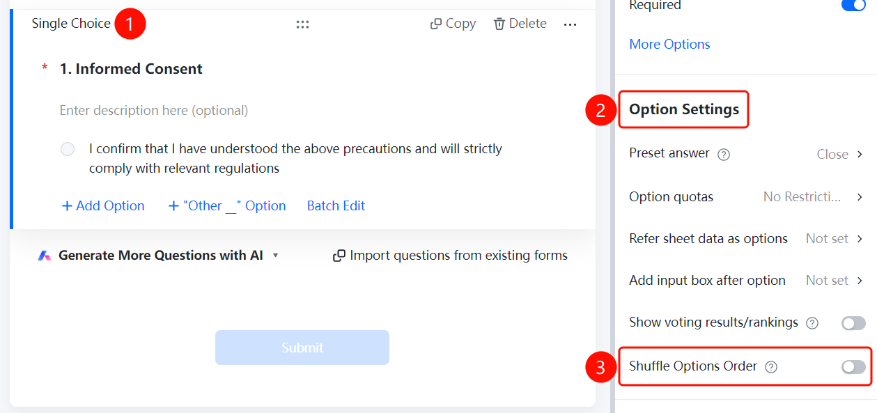877x413 pixels.
Task: Click the help icon beside Shuffle Options Order
Action: pos(771,367)
